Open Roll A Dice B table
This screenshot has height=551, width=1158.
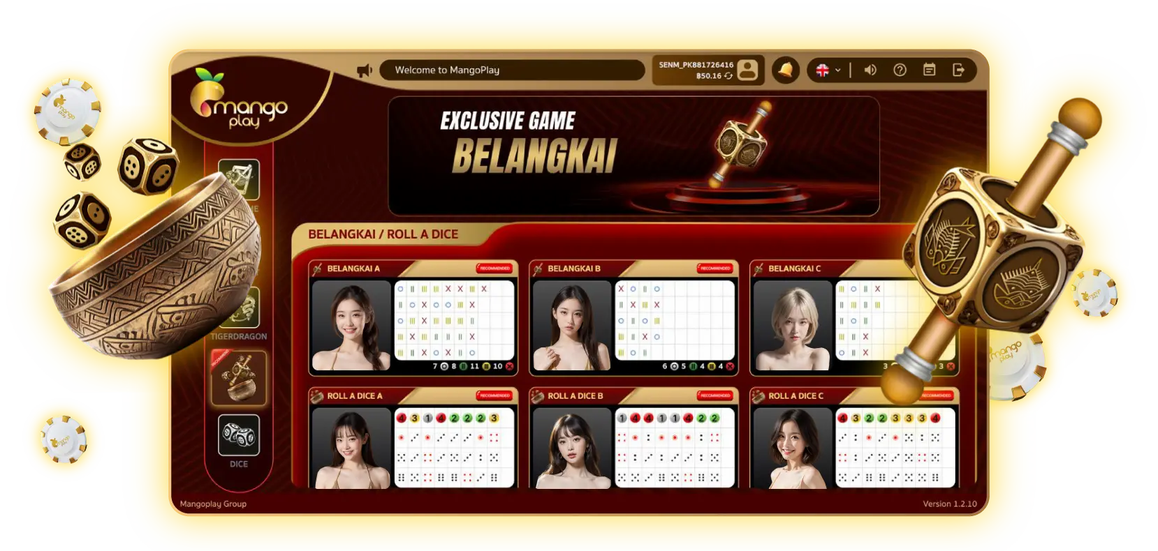634,438
